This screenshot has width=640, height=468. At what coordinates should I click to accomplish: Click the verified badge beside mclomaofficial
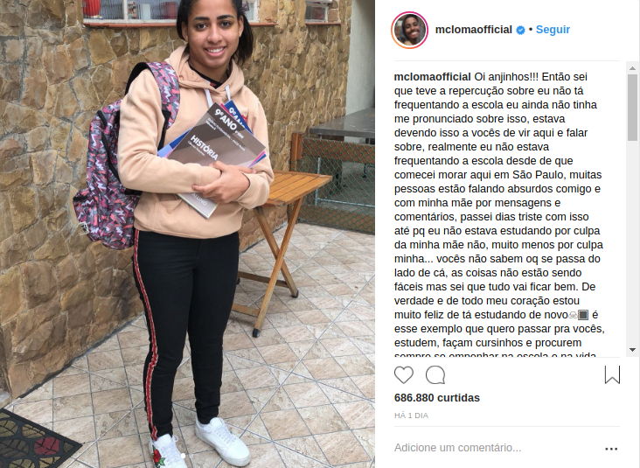tap(520, 30)
